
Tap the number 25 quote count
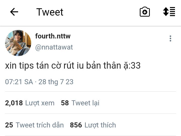9,125
